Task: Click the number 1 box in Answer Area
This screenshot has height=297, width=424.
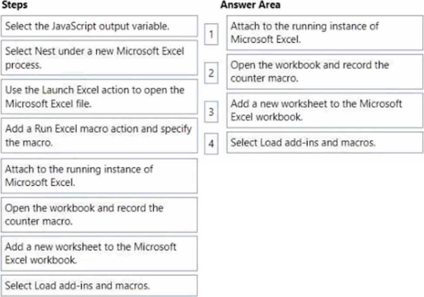Action: 211,34
